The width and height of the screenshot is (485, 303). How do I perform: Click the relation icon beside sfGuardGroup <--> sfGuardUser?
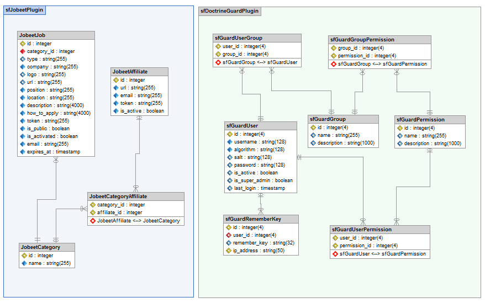(218, 62)
